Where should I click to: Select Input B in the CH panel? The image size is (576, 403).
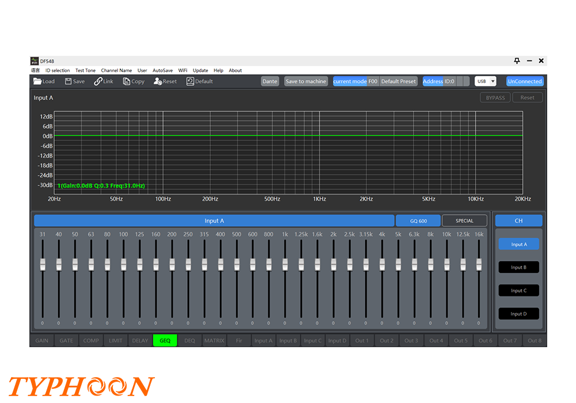(518, 267)
